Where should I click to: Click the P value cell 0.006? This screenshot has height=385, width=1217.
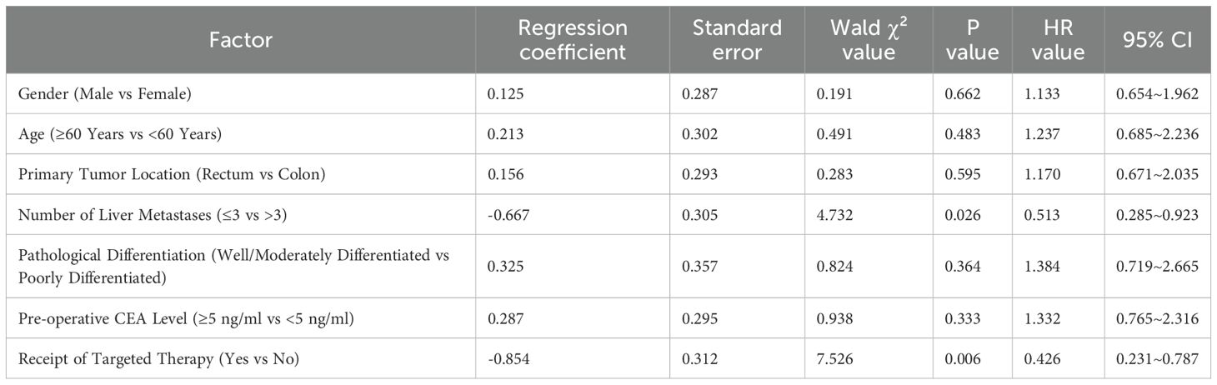point(971,357)
